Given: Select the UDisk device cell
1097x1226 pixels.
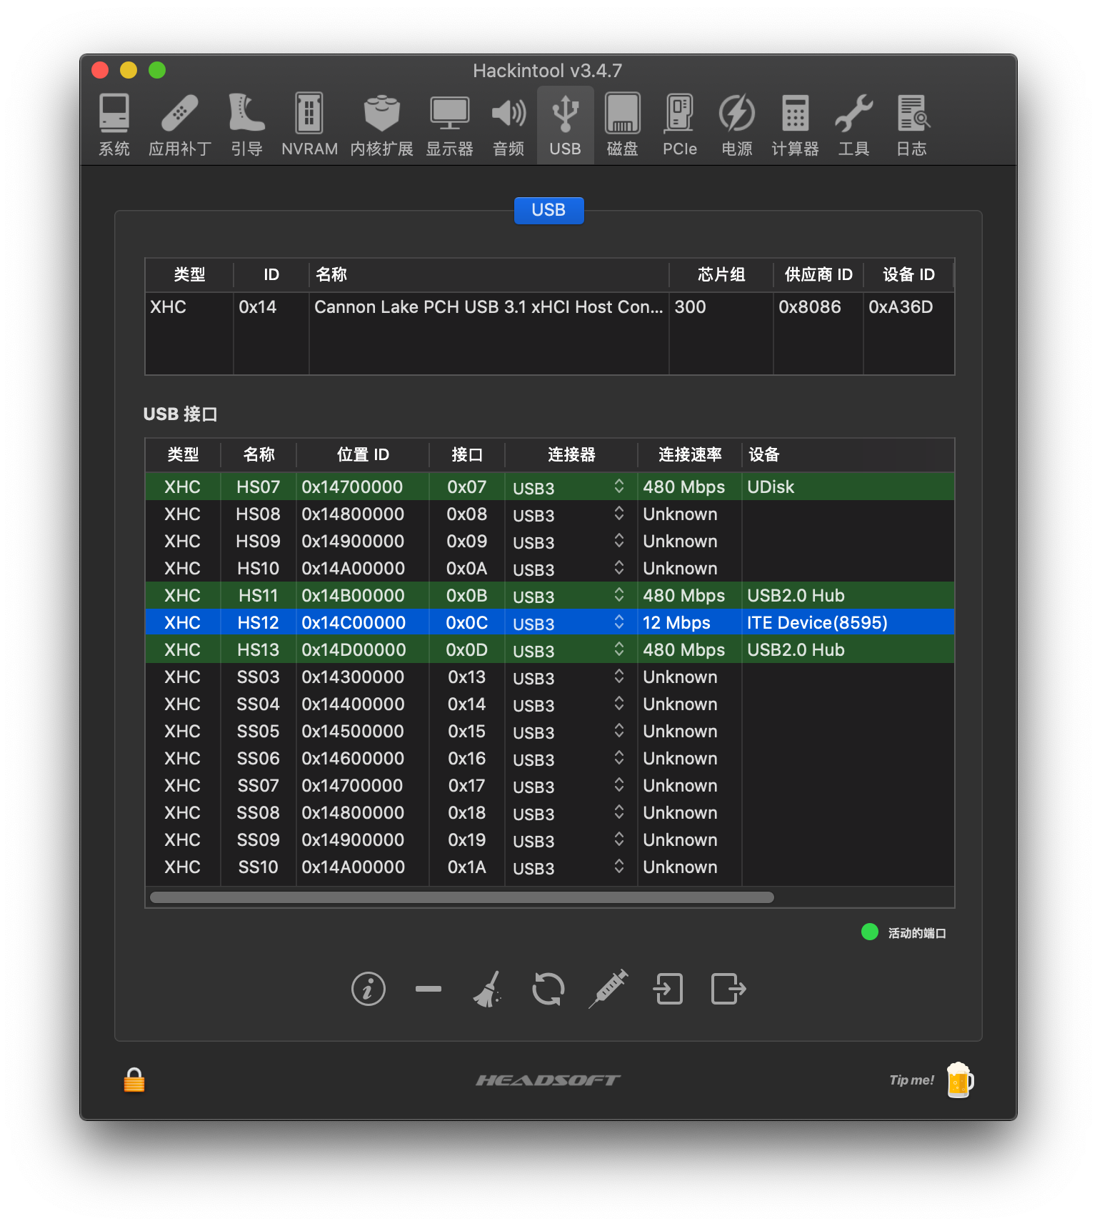Looking at the screenshot, I should tap(848, 487).
